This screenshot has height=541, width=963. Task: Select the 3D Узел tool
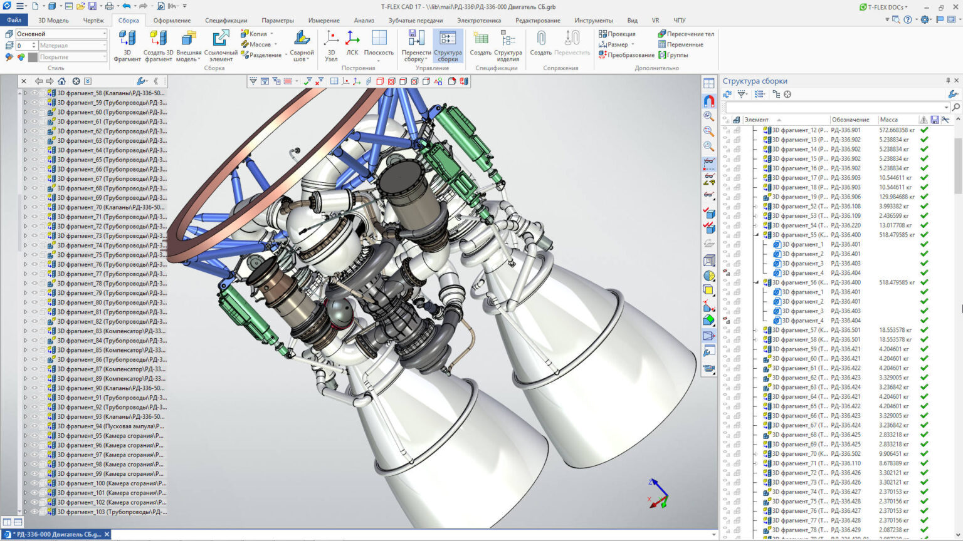pos(332,45)
